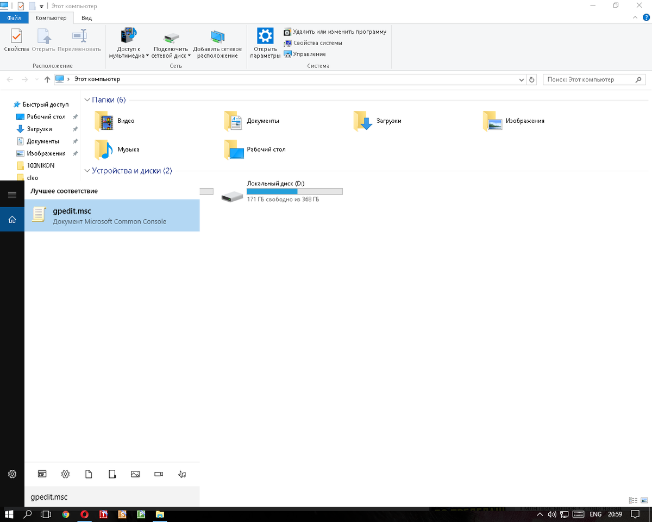Open Рабочий стол folder in main pane
This screenshot has width=652, height=522.
[255, 150]
